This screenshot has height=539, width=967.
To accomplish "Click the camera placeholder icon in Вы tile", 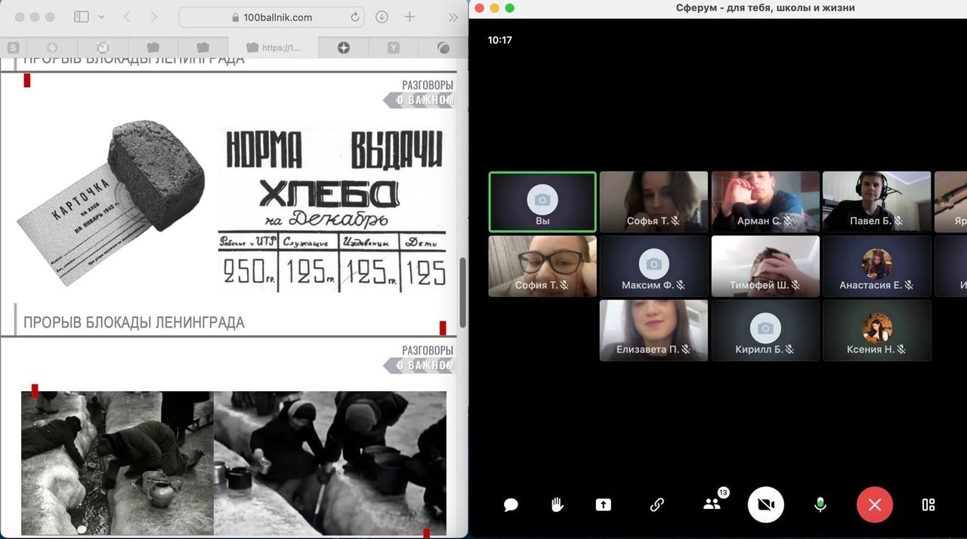I will coord(542,199).
